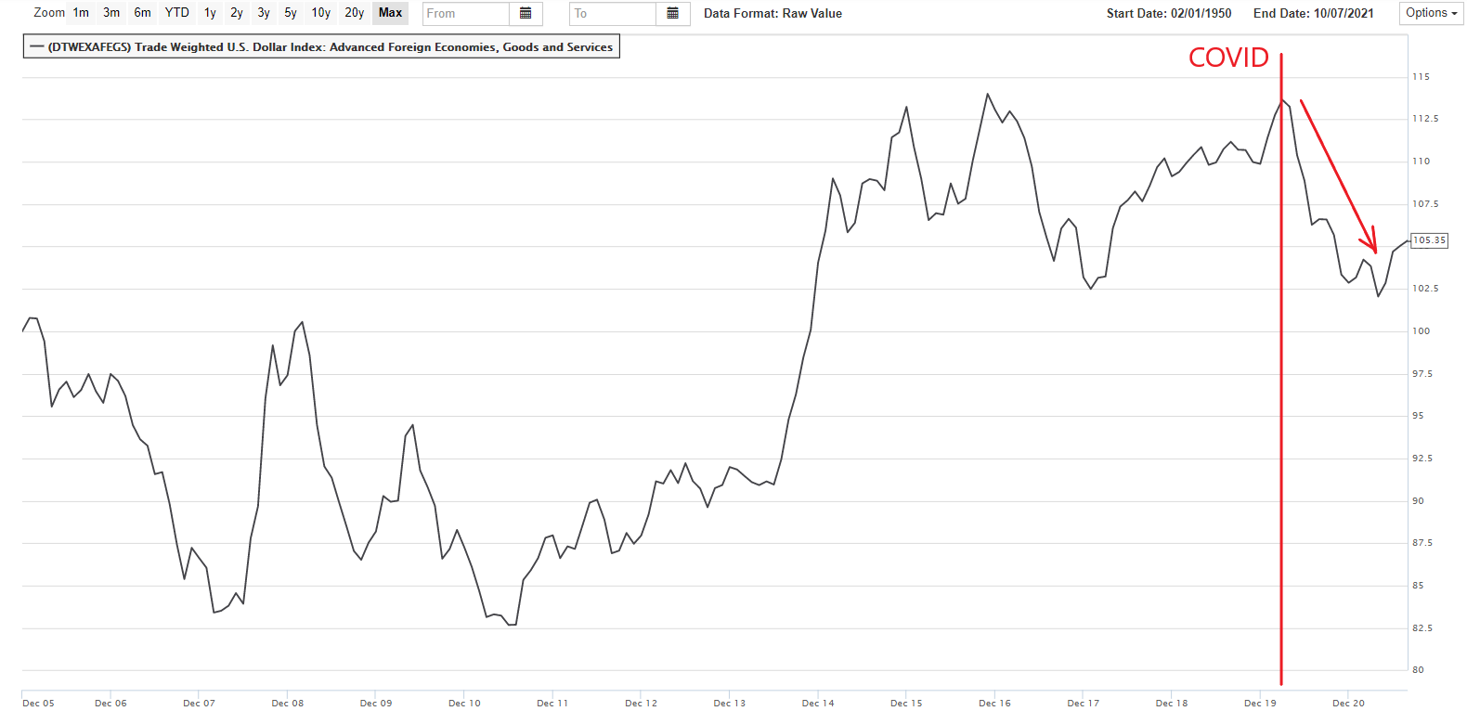Image resolution: width=1467 pixels, height=724 pixels.
Task: Switch zoom to 10y
Action: point(321,13)
